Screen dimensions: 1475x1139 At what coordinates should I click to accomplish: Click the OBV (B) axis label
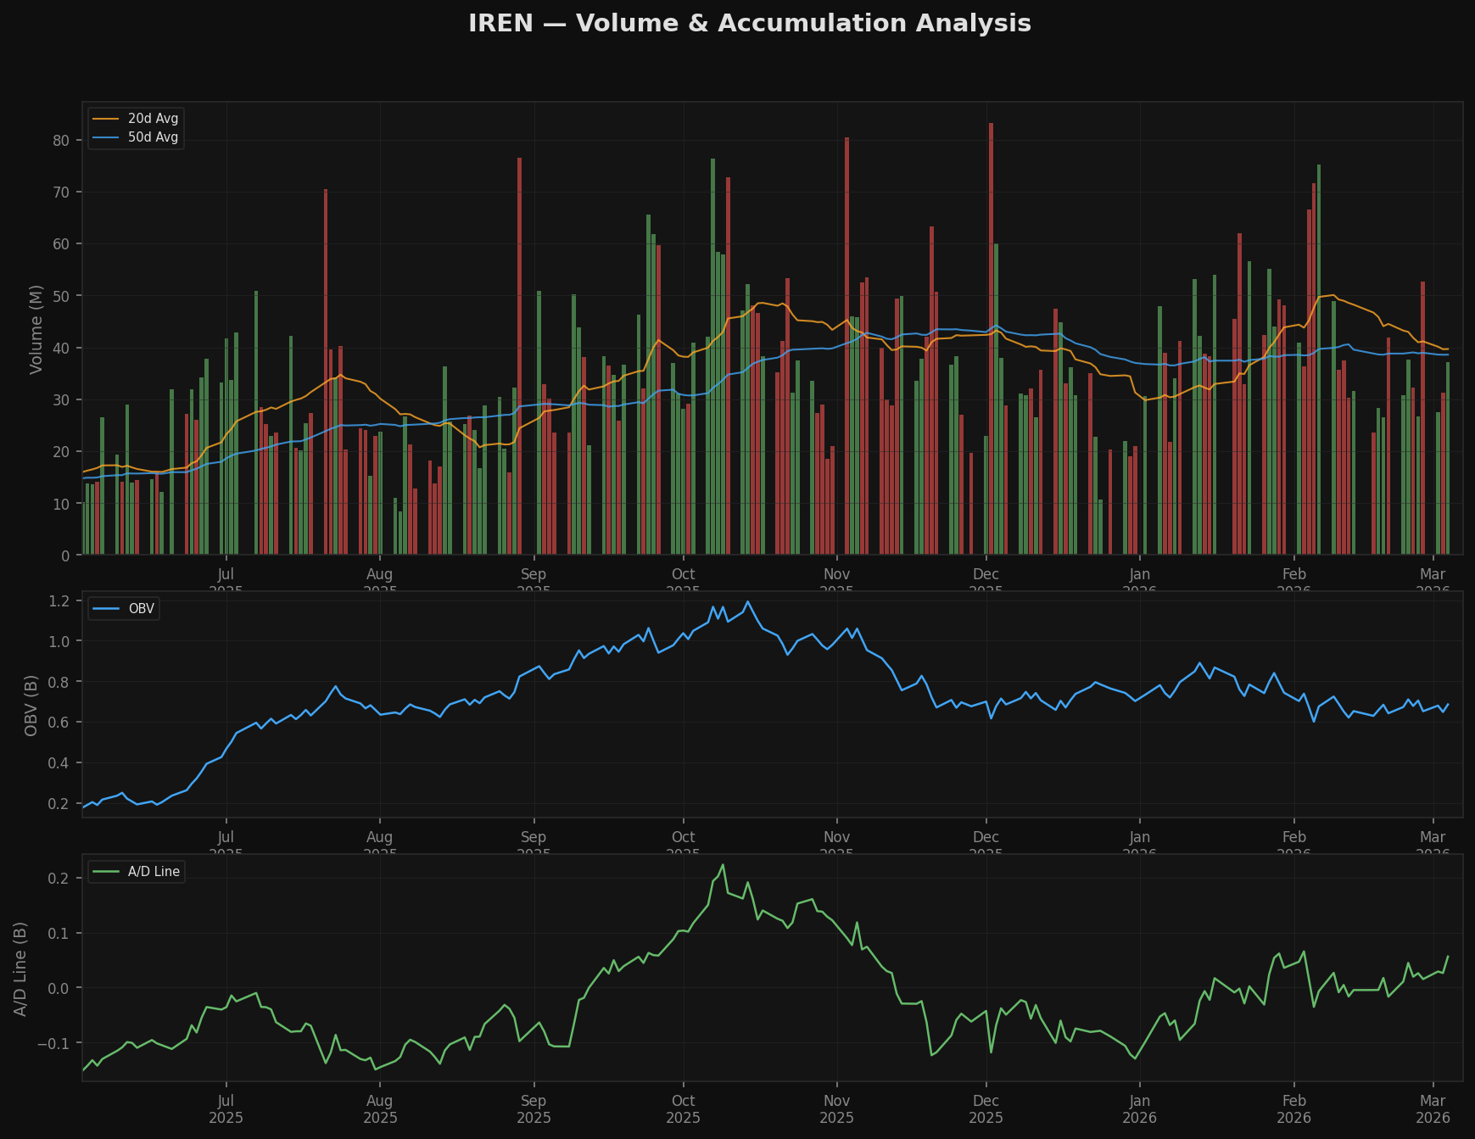[31, 704]
